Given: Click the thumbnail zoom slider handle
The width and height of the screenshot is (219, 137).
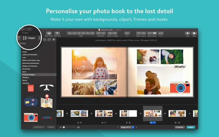Looking at the screenshot, I should [x=64, y=127].
